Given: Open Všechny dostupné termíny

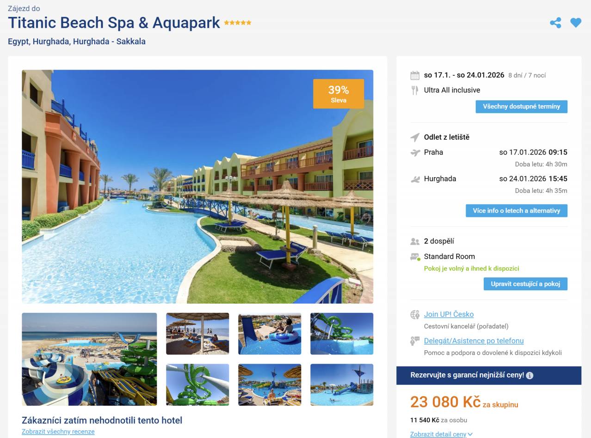Looking at the screenshot, I should (x=521, y=107).
